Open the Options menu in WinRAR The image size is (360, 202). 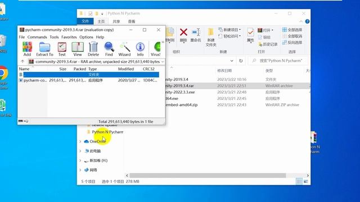pyautogui.click(x=86, y=37)
